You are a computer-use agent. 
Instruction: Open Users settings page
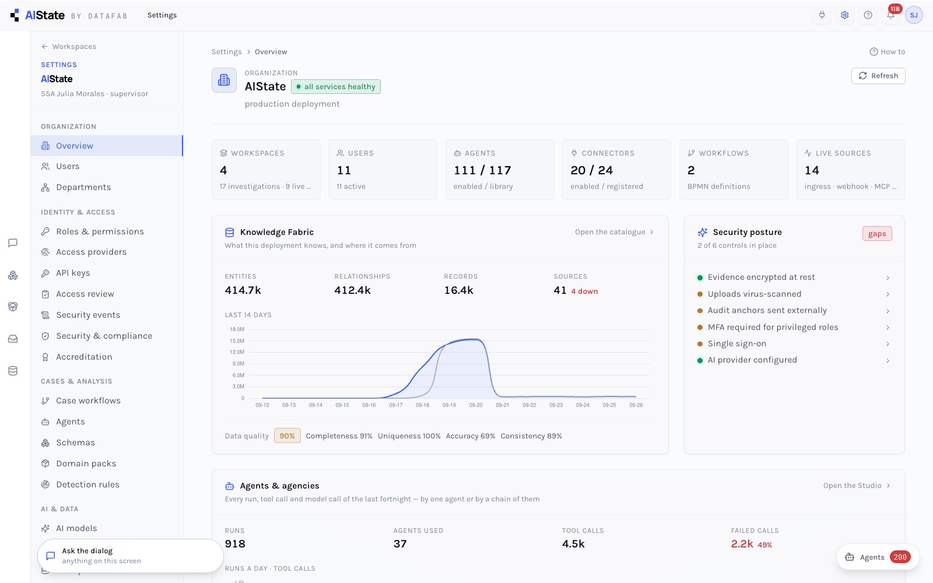click(107, 166)
